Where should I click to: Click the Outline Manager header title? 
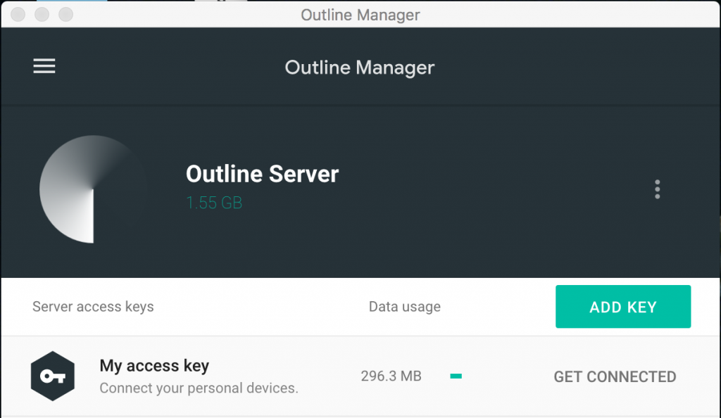pyautogui.click(x=359, y=68)
